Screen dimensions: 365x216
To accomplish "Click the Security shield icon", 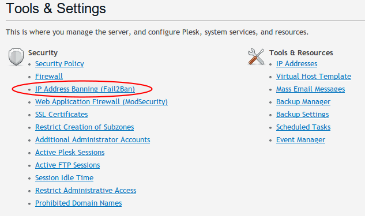I will (x=16, y=56).
